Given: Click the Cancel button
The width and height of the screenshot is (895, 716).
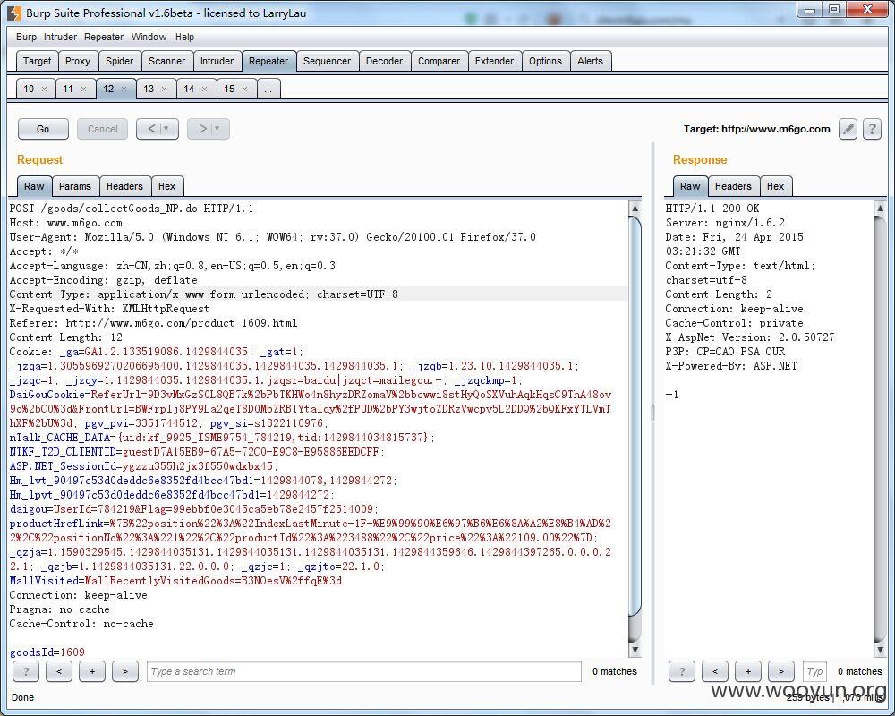Looking at the screenshot, I should 103,129.
